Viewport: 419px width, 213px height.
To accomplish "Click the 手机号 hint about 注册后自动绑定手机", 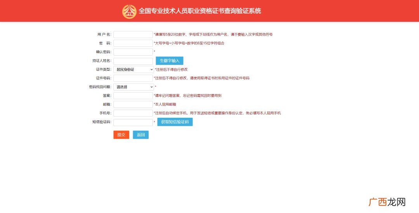I will point(217,113).
